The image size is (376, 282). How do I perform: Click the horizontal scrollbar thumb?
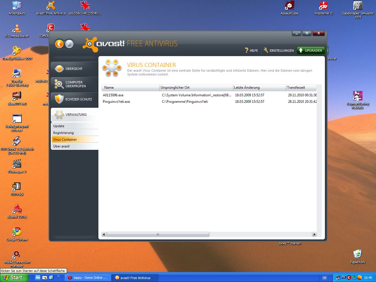(x=158, y=234)
